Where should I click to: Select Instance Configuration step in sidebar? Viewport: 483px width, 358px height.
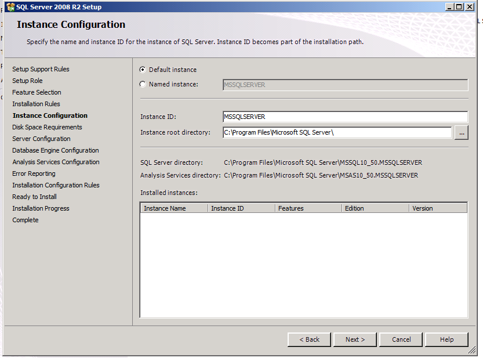tap(50, 115)
